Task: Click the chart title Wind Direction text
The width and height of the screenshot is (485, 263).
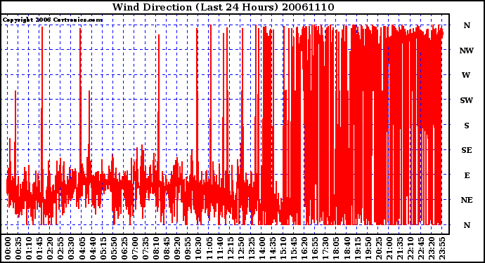Action: tap(152, 7)
